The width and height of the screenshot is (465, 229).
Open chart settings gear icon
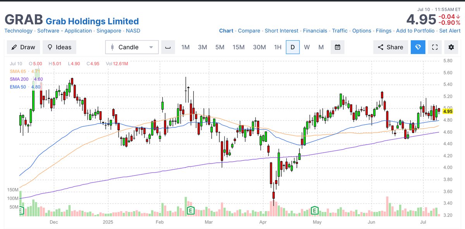(x=451, y=47)
